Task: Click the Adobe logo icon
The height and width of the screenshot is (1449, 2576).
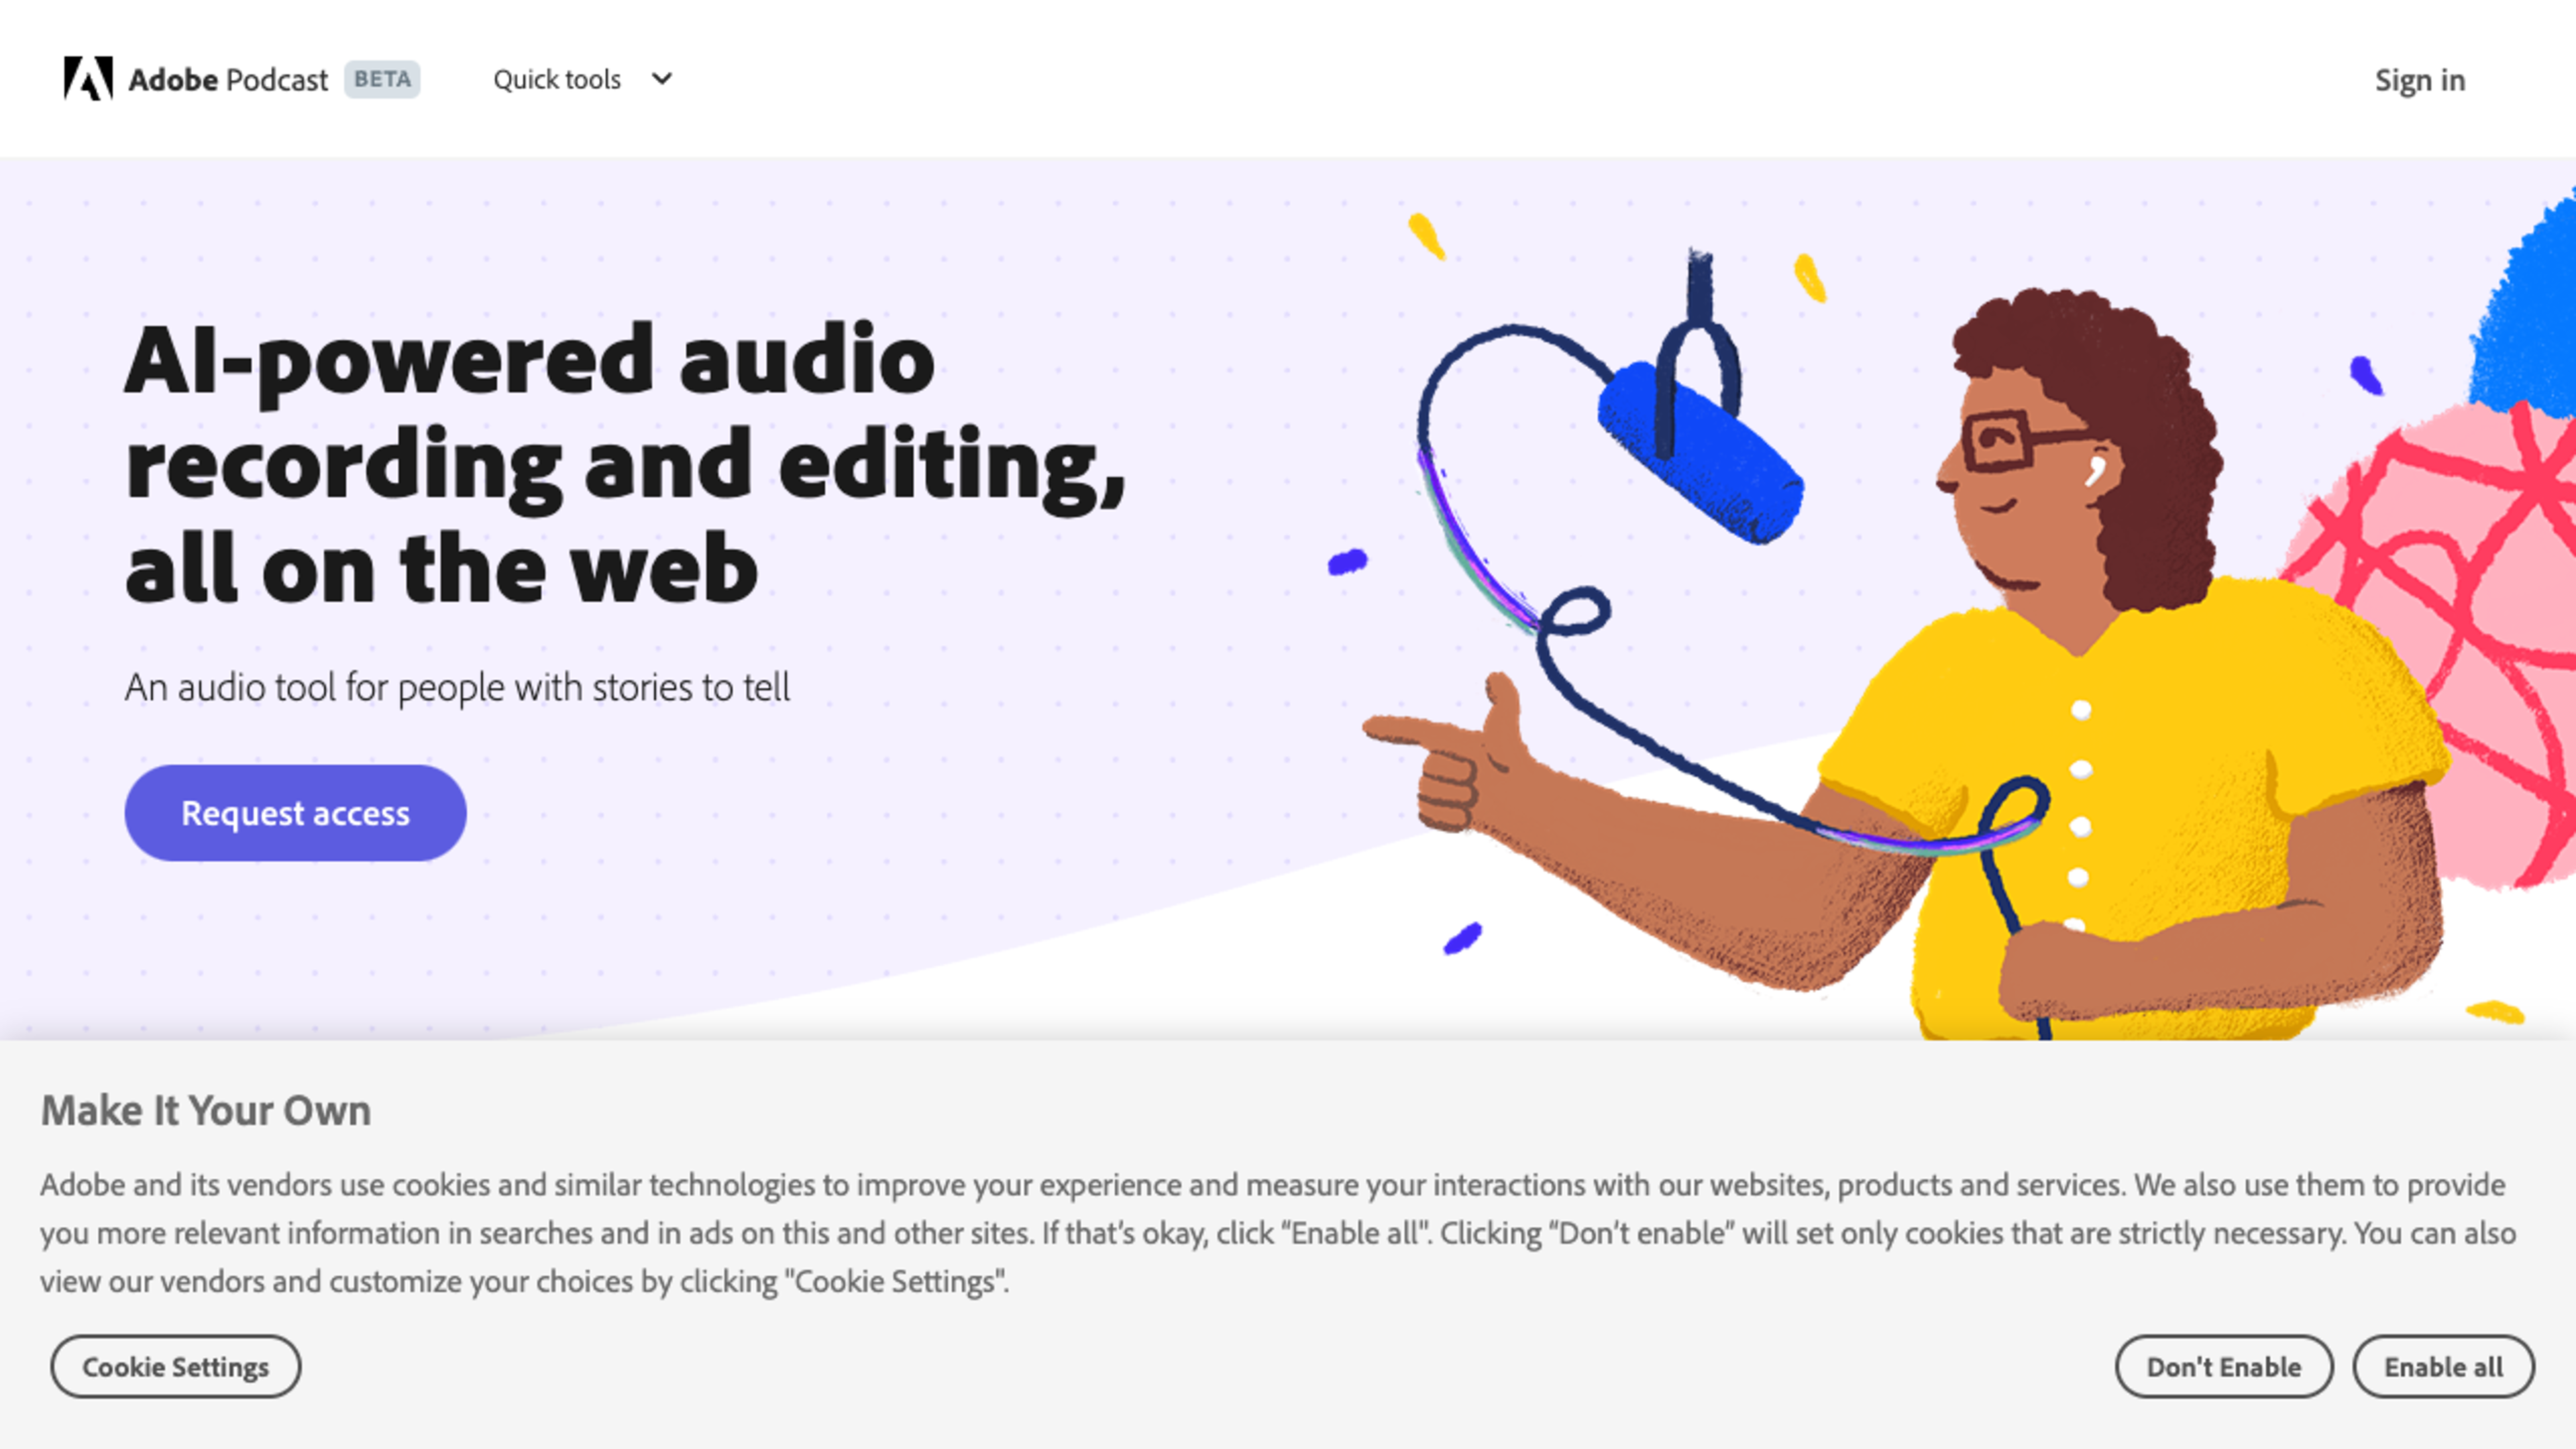Action: [x=88, y=79]
